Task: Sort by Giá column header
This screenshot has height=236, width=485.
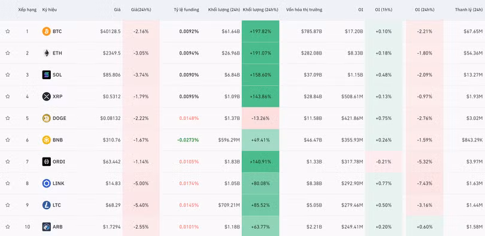Action: [117, 10]
